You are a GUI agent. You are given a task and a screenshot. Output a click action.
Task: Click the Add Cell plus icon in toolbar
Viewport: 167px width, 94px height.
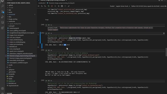(55, 6)
